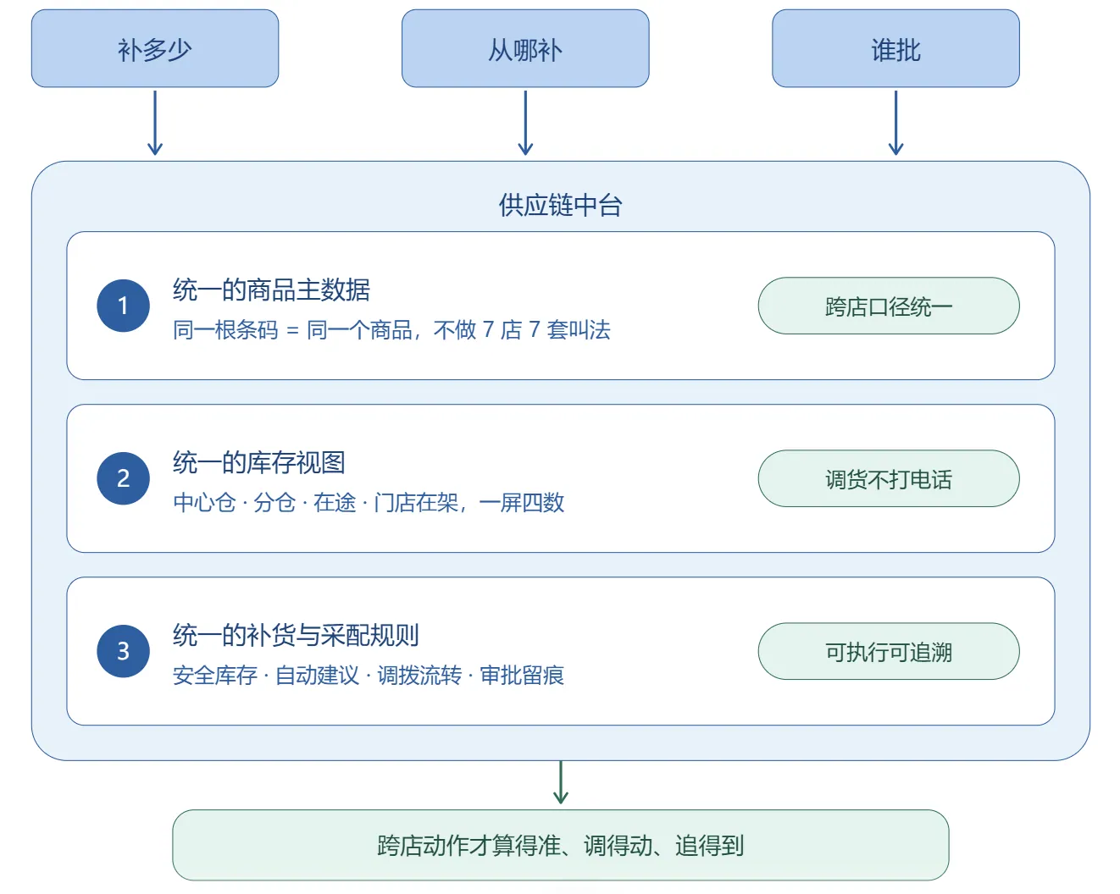Click the 调货不打电话 pill
This screenshot has height=894, width=1120.
tap(889, 478)
